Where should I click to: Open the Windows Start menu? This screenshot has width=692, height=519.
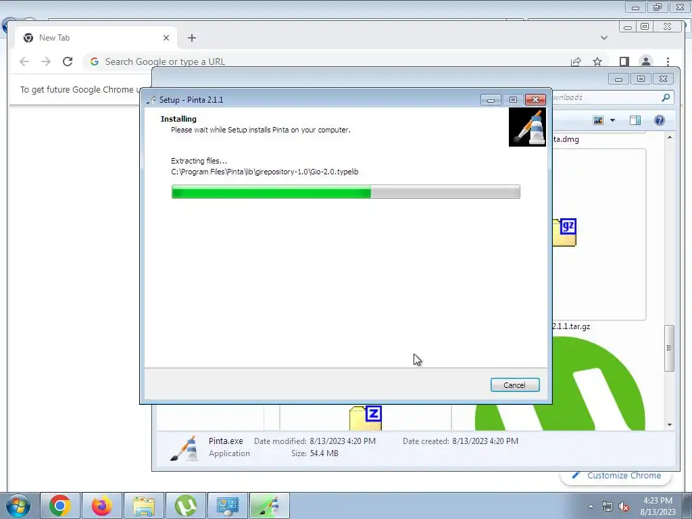[x=18, y=505]
